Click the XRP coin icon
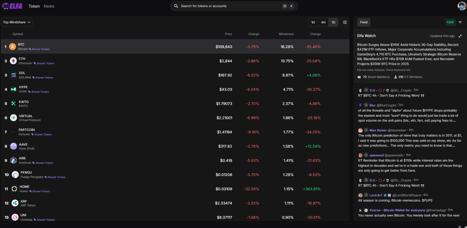467x228 pixels. 15,203
